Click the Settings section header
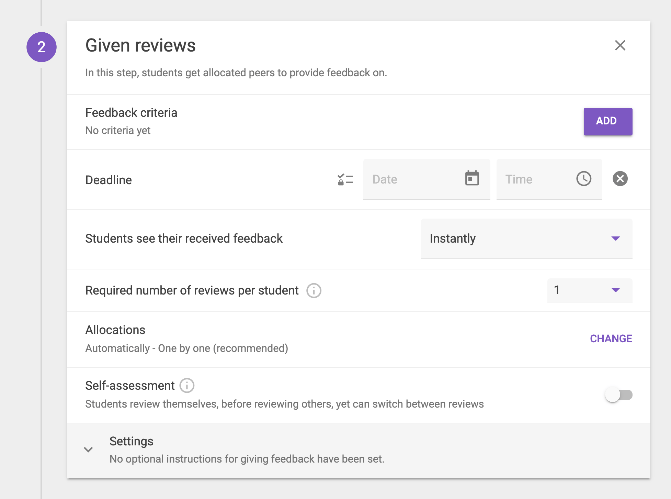 coord(132,441)
